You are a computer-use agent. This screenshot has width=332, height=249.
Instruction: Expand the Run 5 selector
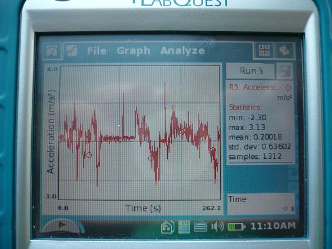pos(251,71)
